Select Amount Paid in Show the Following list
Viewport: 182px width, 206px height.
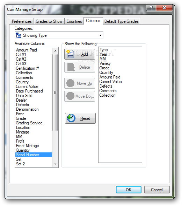coord(120,77)
